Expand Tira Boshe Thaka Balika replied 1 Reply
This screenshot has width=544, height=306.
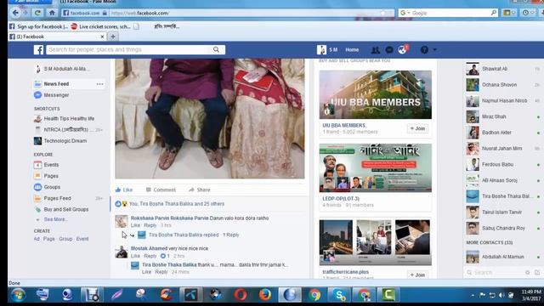[194, 235]
